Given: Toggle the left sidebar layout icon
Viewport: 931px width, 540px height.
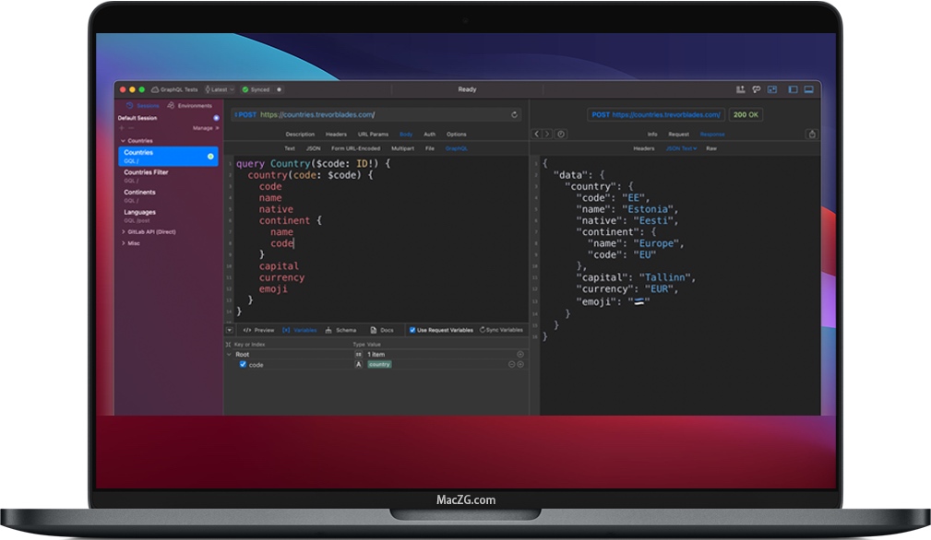Looking at the screenshot, I should 792,89.
